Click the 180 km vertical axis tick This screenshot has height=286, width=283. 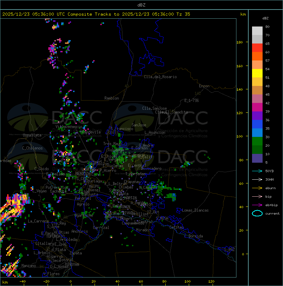(239, 42)
